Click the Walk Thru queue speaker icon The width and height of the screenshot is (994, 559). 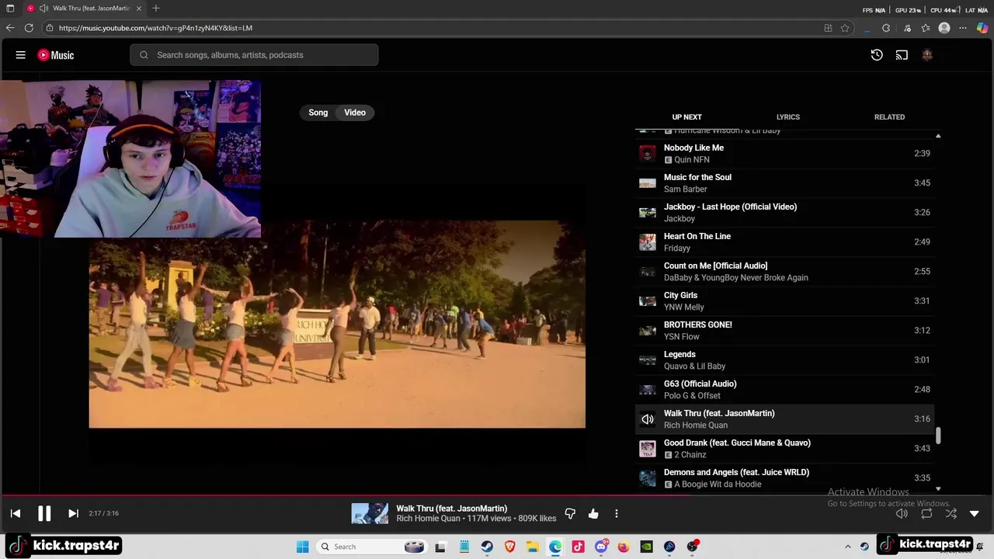click(x=647, y=419)
